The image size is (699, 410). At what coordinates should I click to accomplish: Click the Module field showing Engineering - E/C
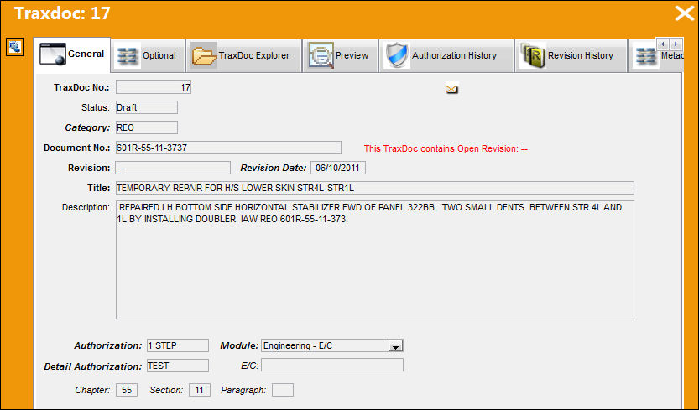332,345
